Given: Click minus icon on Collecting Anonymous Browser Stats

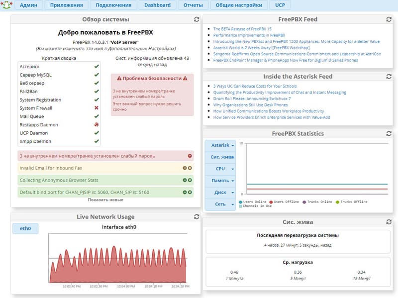Looking at the screenshot, I should 185,180.
